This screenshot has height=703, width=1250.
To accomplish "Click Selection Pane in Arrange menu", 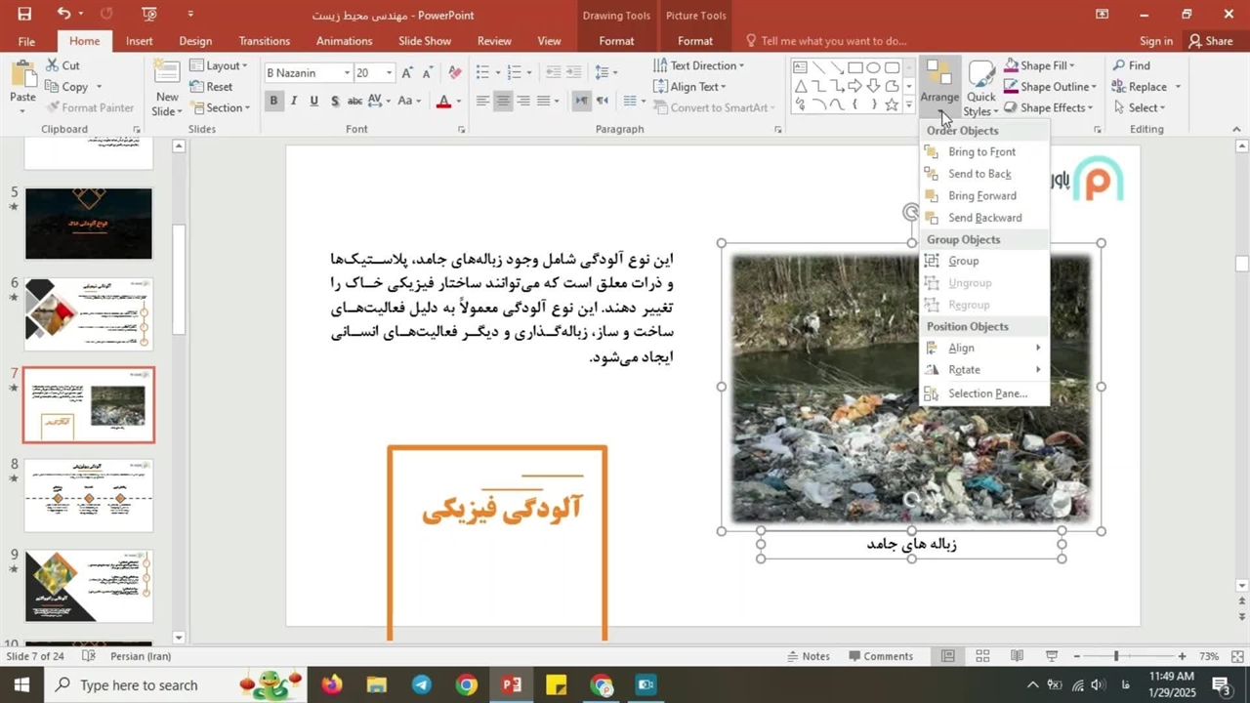I will (986, 393).
